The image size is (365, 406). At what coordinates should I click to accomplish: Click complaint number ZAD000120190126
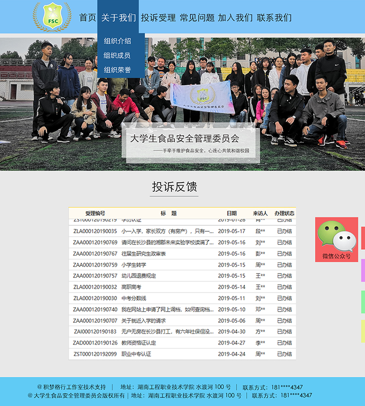(95, 343)
